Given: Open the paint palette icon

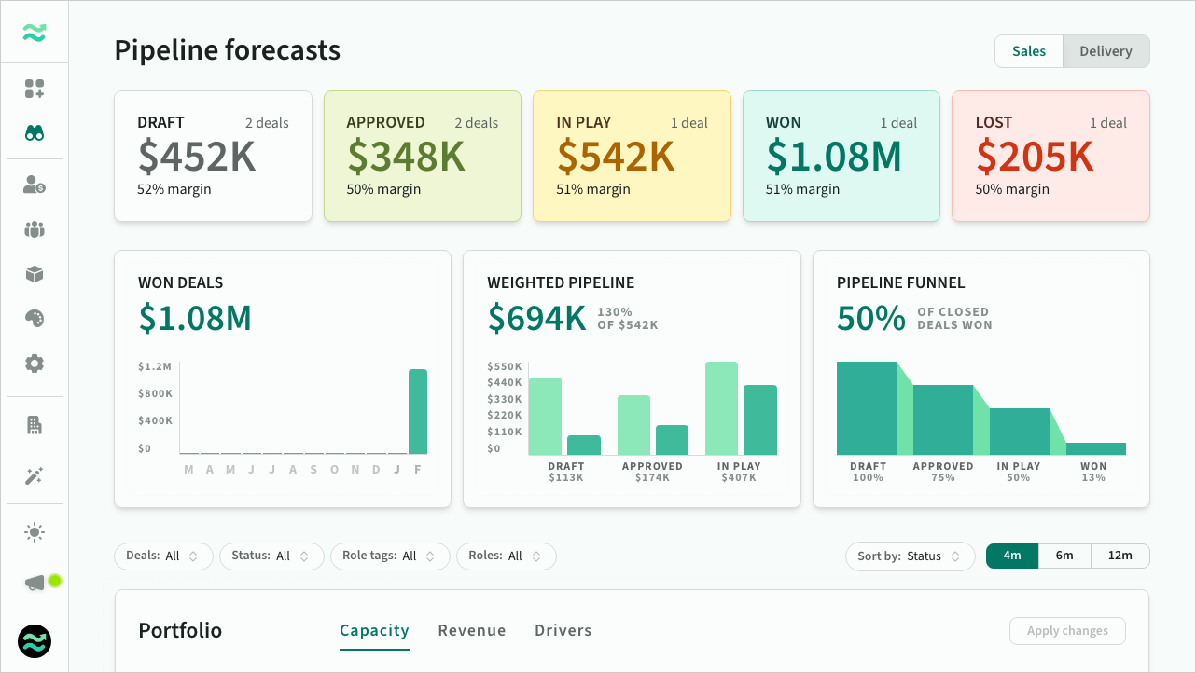Looking at the screenshot, I should [x=35, y=319].
